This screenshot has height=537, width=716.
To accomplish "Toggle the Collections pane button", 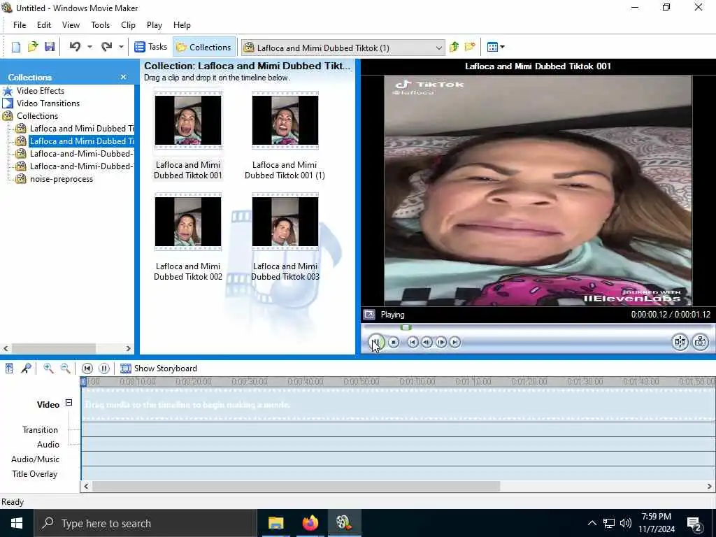I will pos(204,47).
